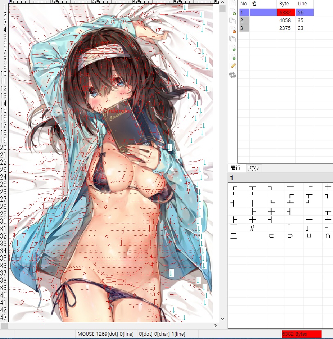Image resolution: width=333 pixels, height=339 pixels.
Task: Select page row number 2
Action: 244,20
